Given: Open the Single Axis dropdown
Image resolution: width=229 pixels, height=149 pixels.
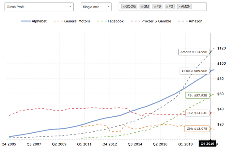Looking at the screenshot, I should (x=96, y=7).
